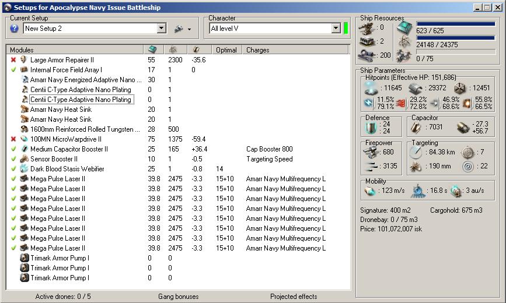
Task: Toggle the Sensor Booster II active state
Action: click(13, 159)
